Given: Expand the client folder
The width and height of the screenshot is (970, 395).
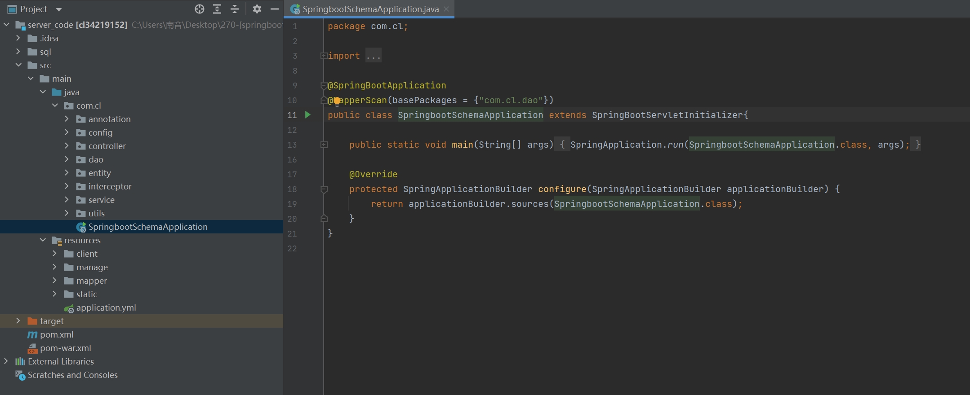Looking at the screenshot, I should click(55, 254).
